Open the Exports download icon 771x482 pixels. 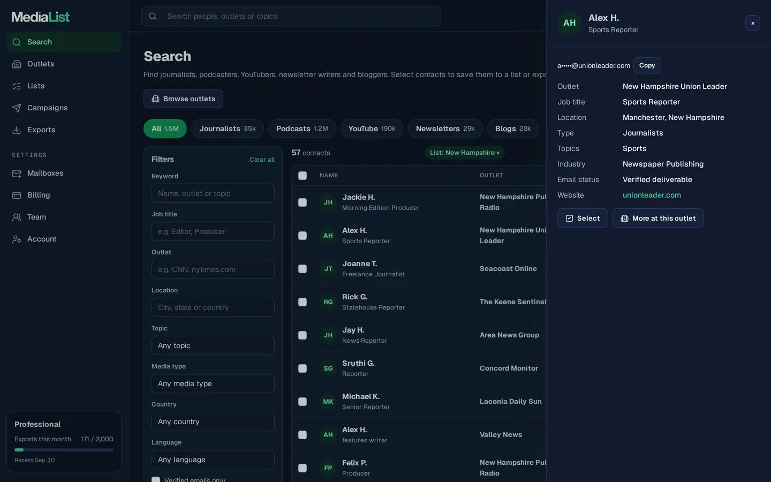point(17,130)
